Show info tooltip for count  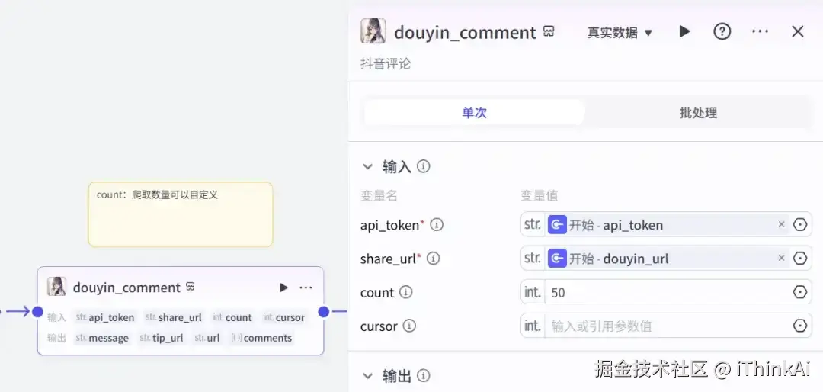click(405, 292)
